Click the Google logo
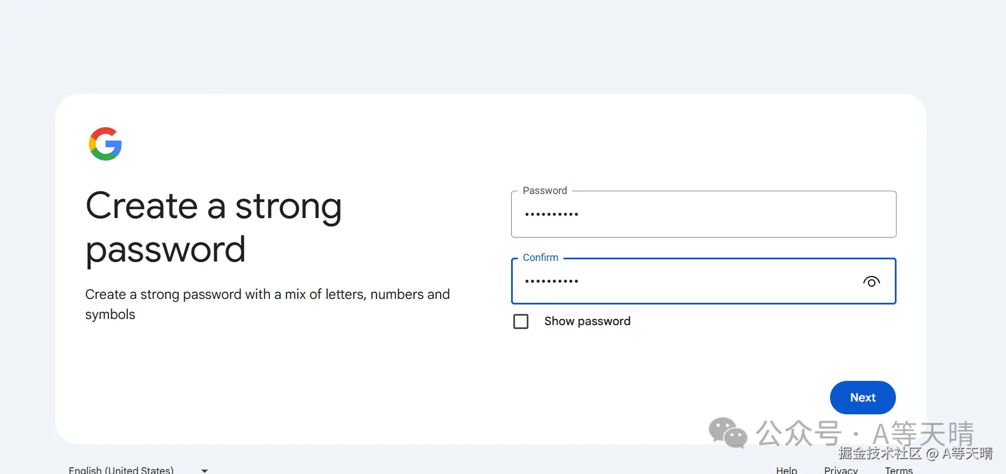Image resolution: width=1006 pixels, height=474 pixels. coord(105,144)
